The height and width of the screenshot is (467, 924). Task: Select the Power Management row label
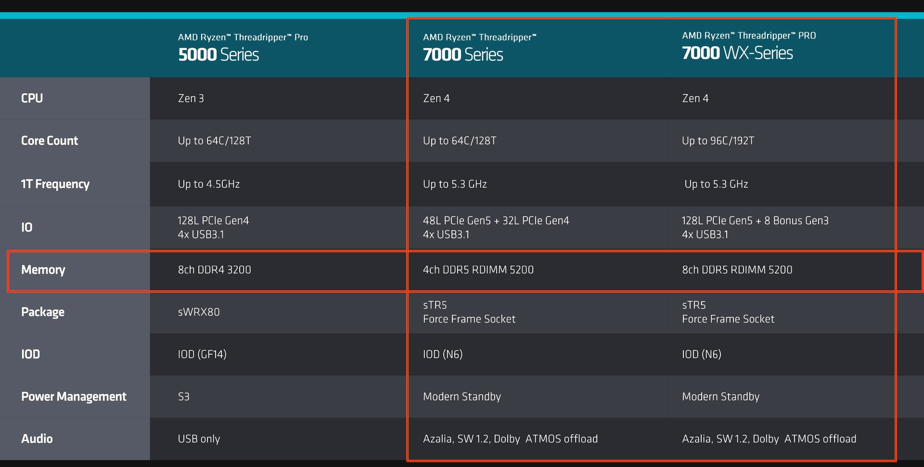tap(74, 397)
